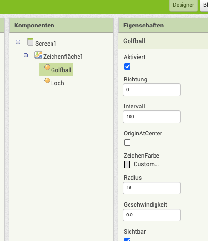Enable the OriginAtCenter checkbox

tap(127, 143)
